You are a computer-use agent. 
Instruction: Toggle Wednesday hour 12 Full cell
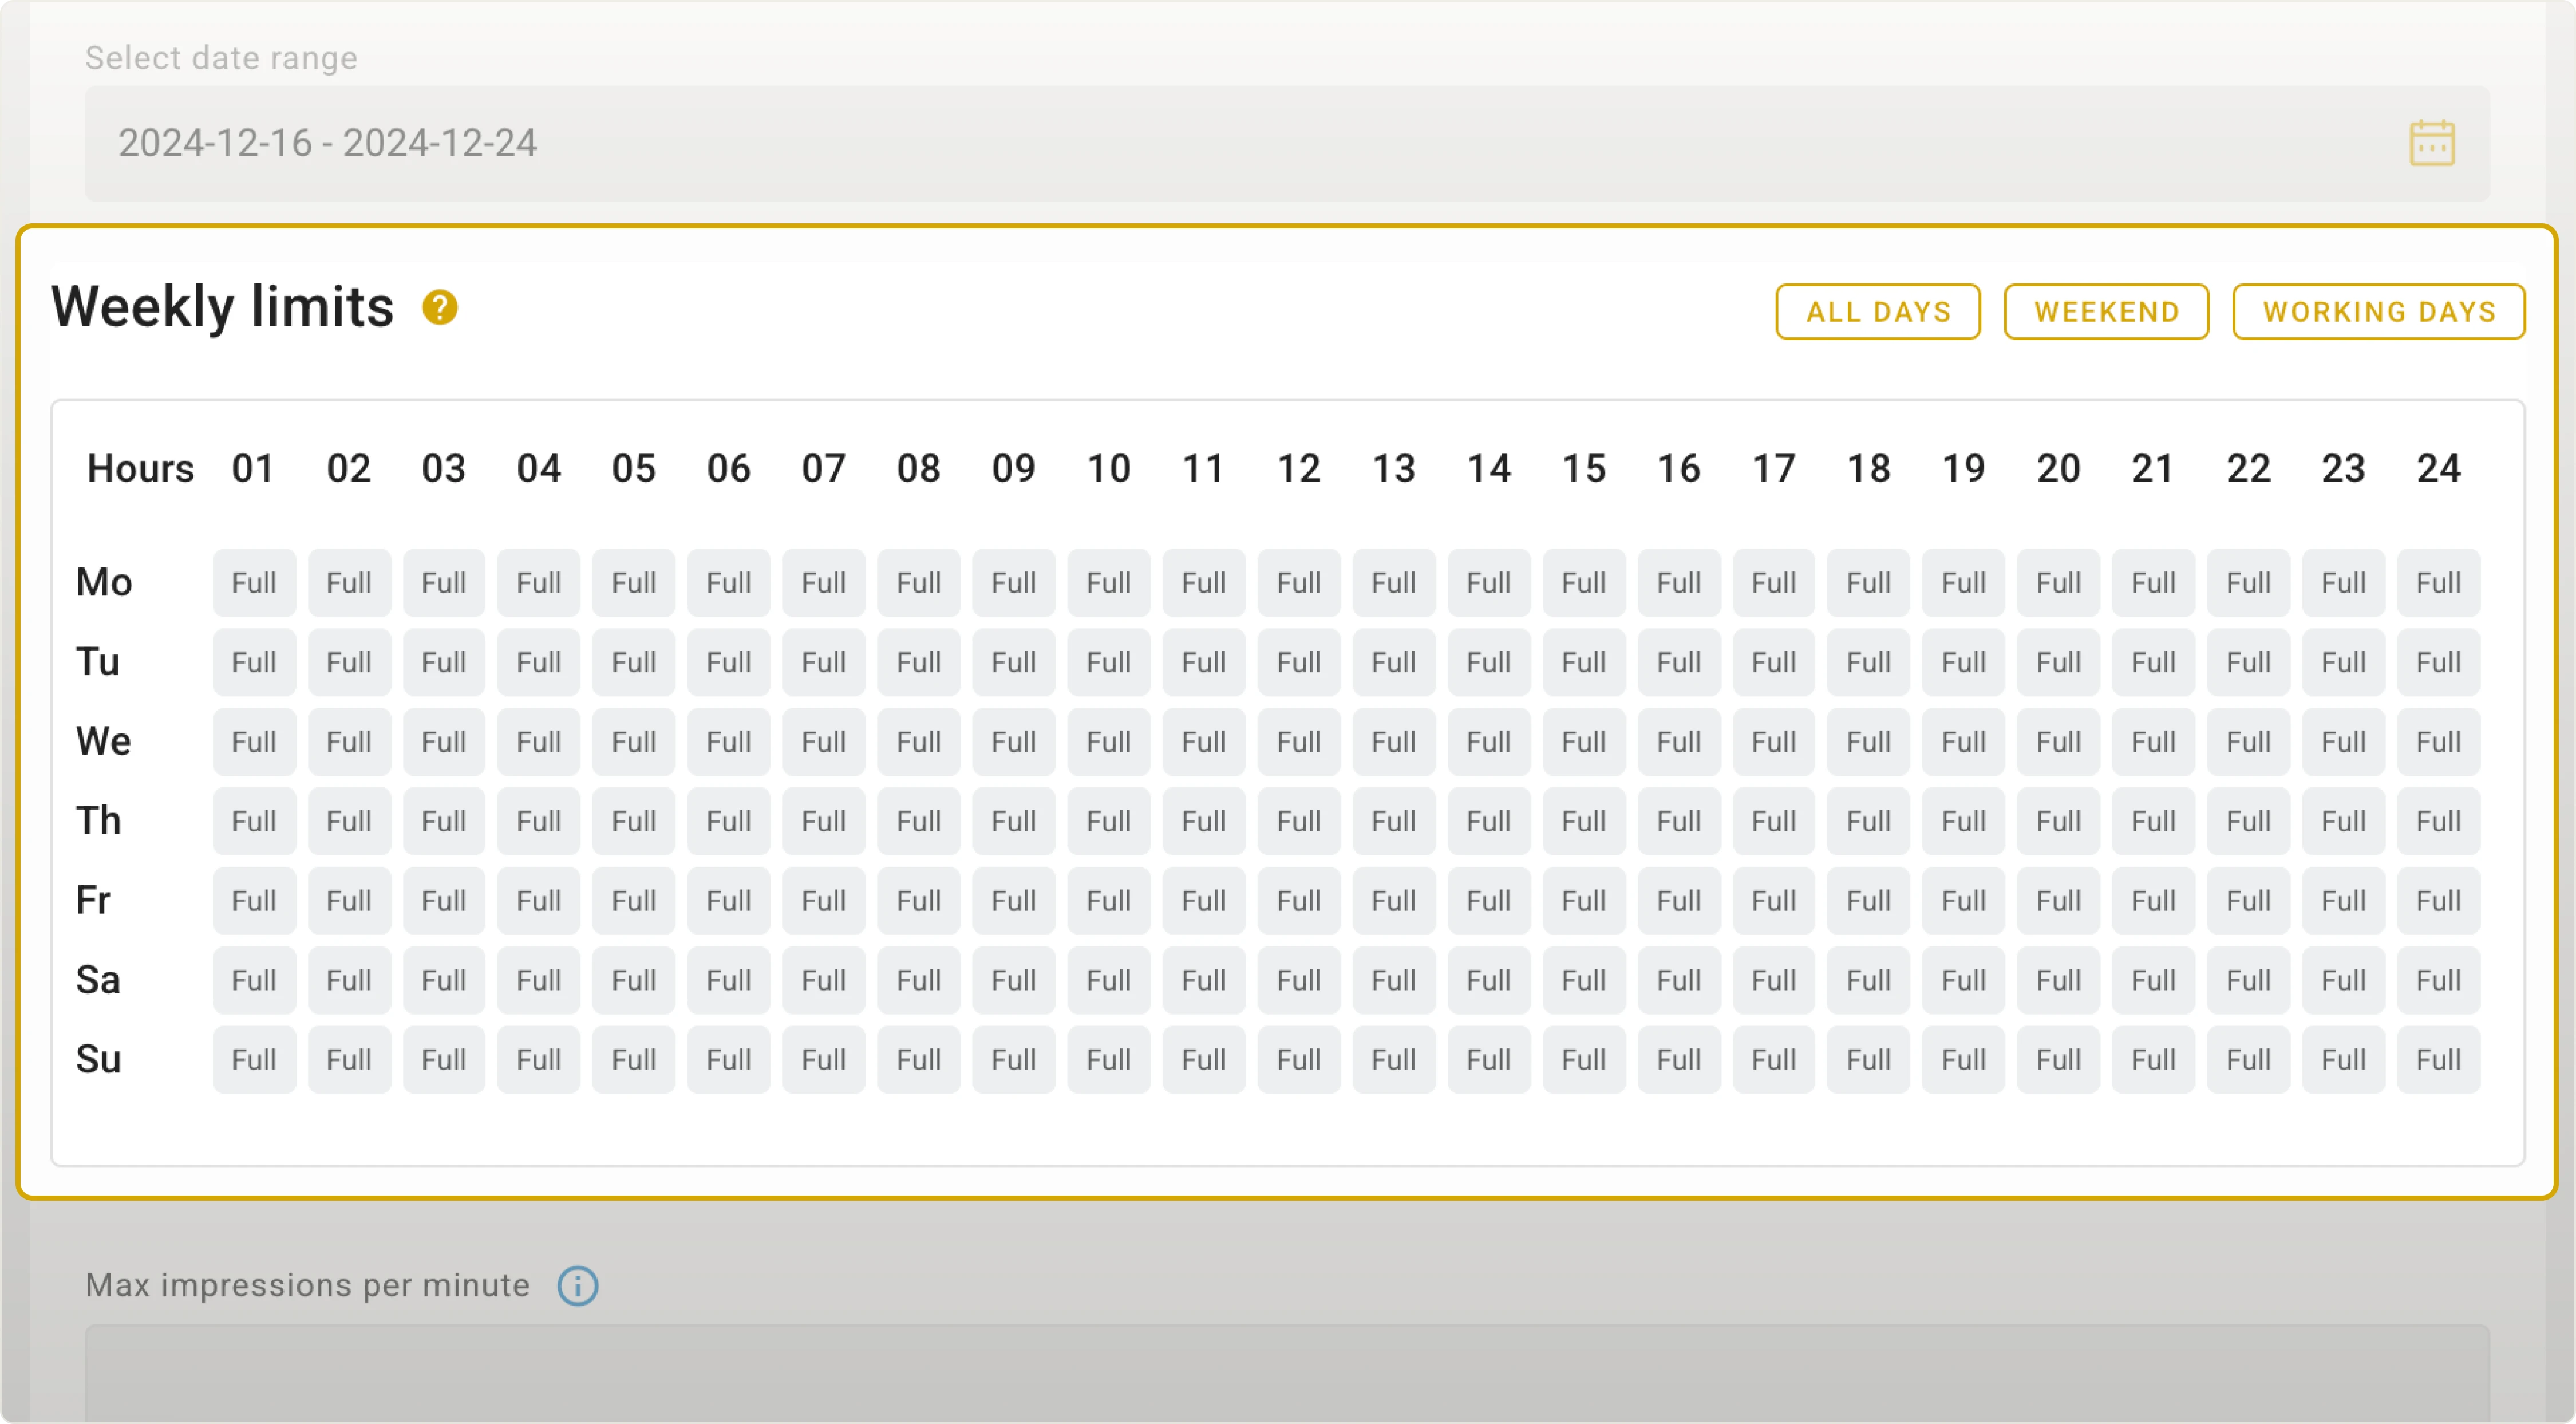tap(1298, 742)
